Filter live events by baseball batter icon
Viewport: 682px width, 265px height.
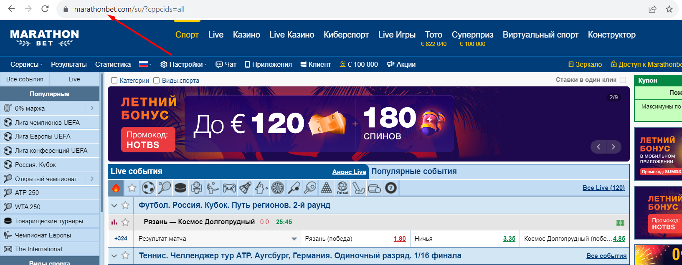pos(261,188)
